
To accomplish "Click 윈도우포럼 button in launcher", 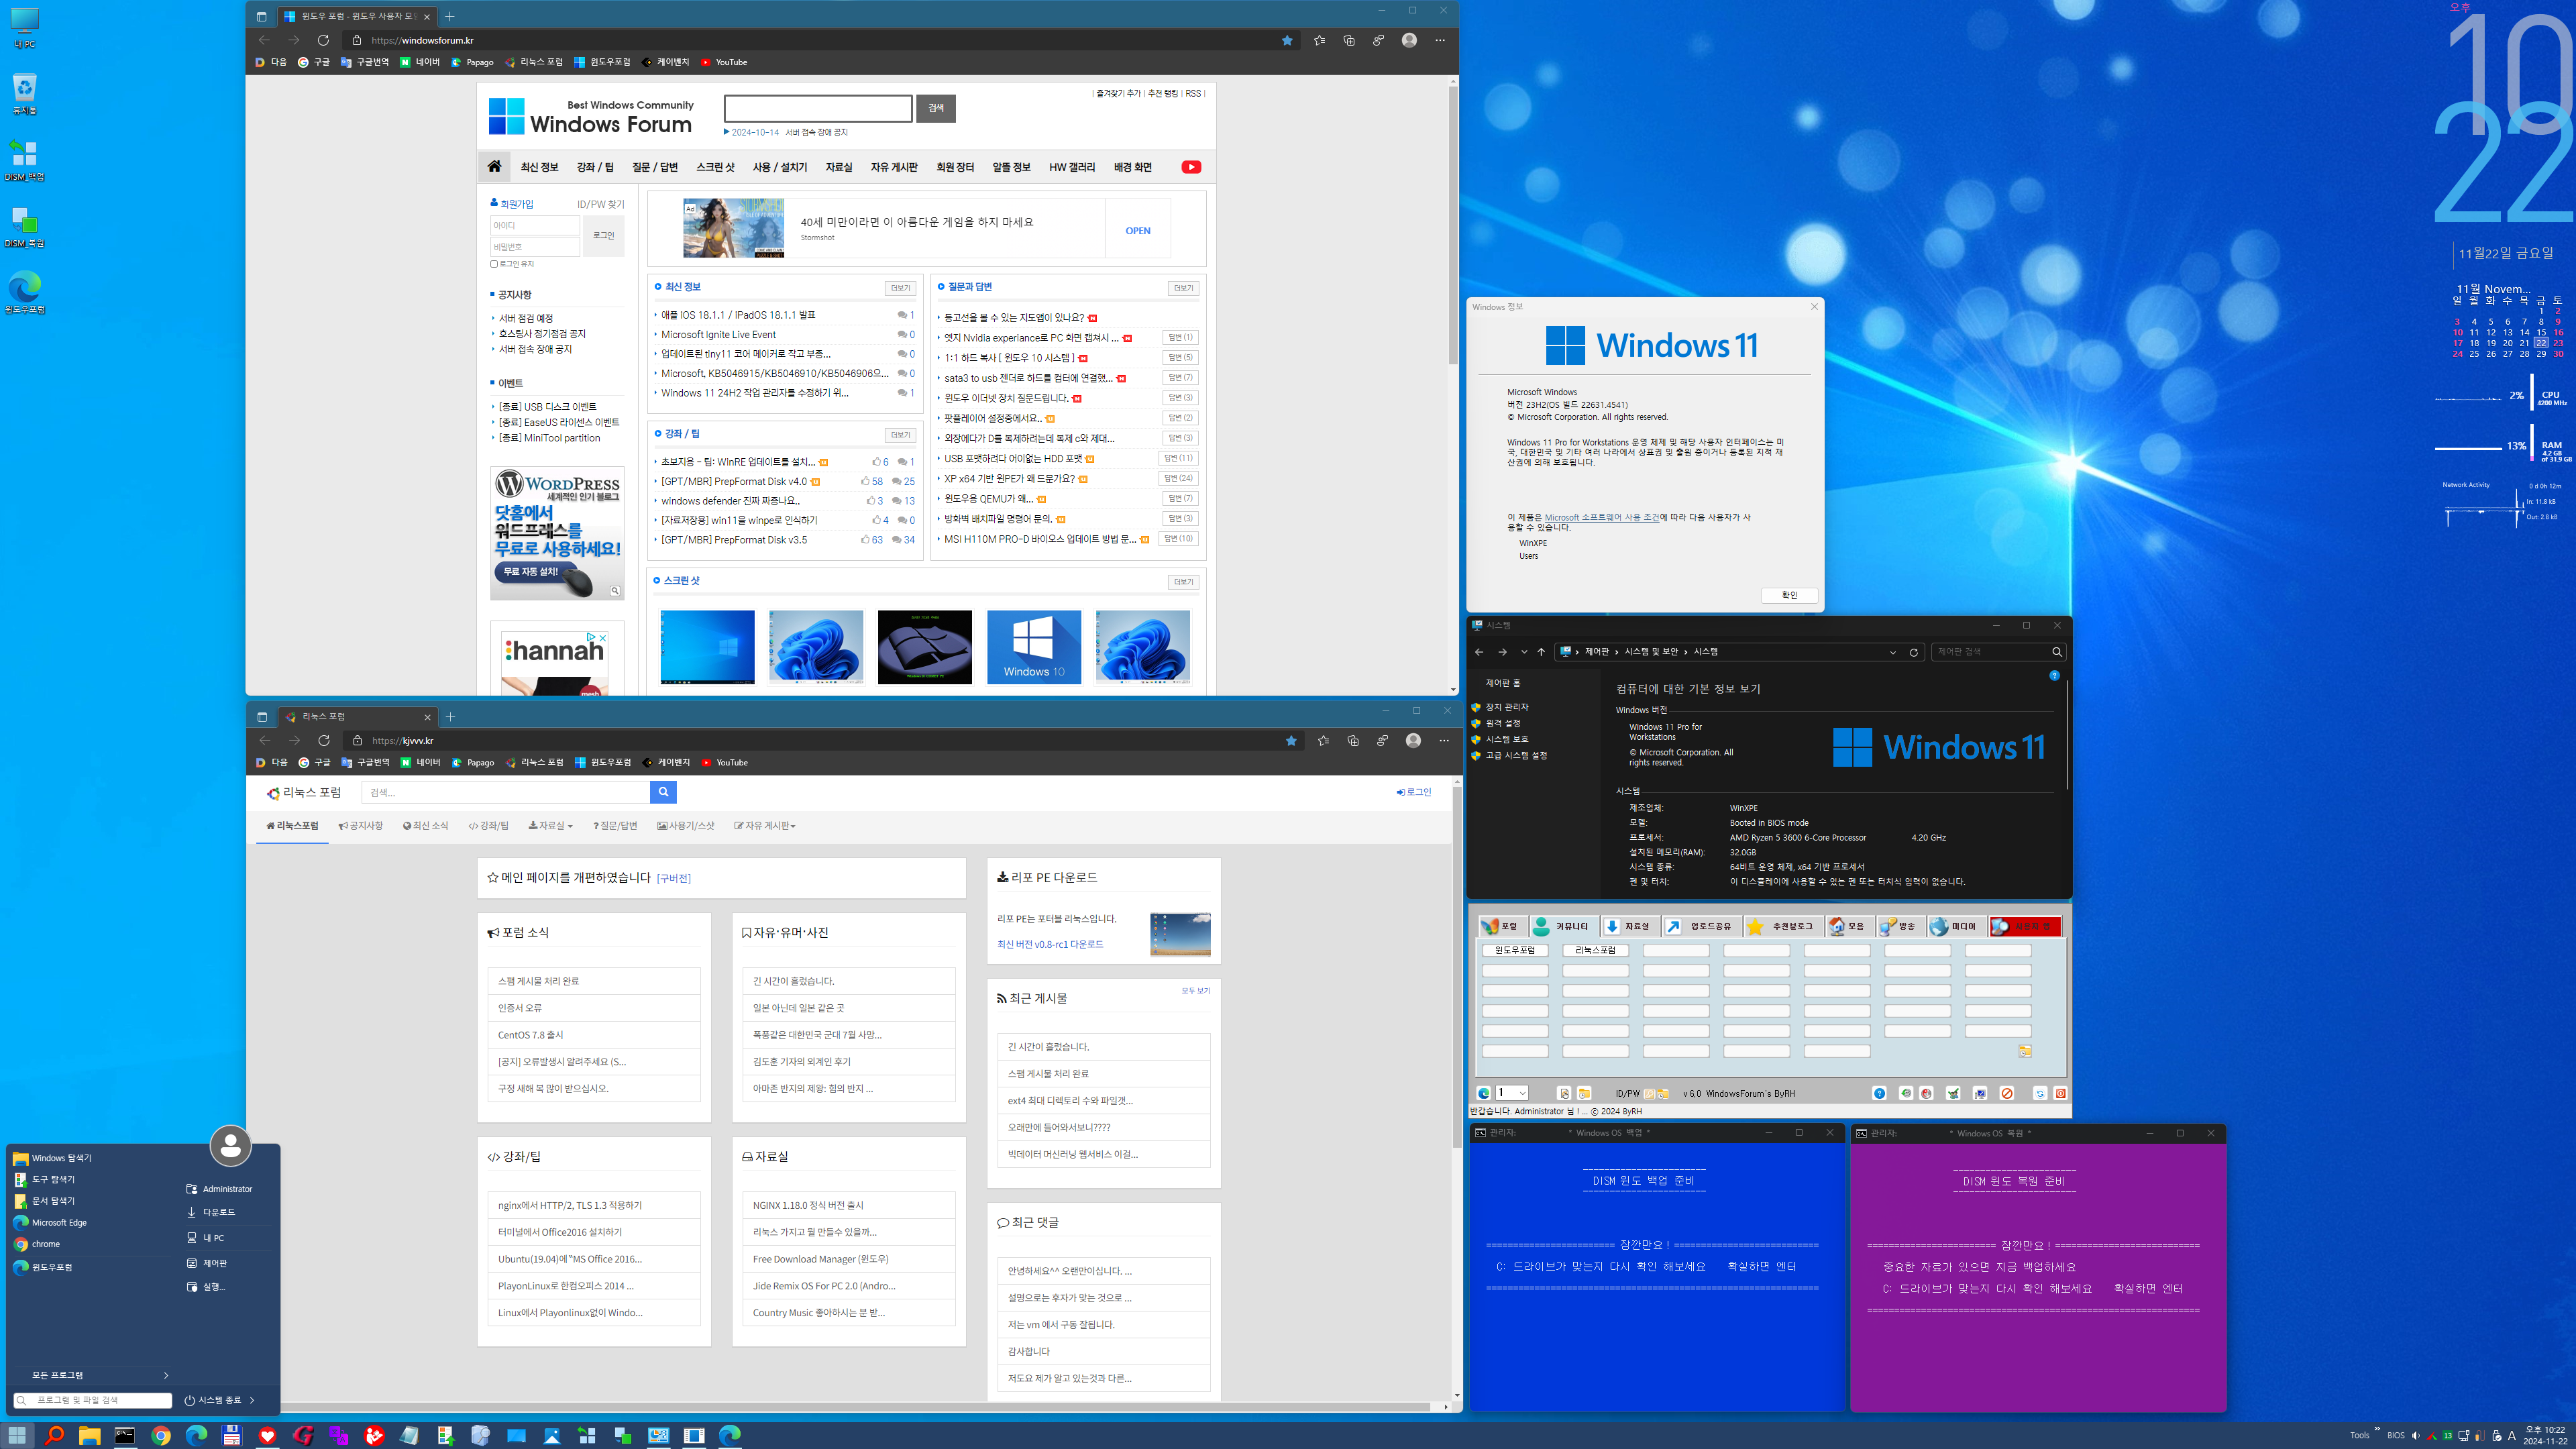I will point(1515,950).
